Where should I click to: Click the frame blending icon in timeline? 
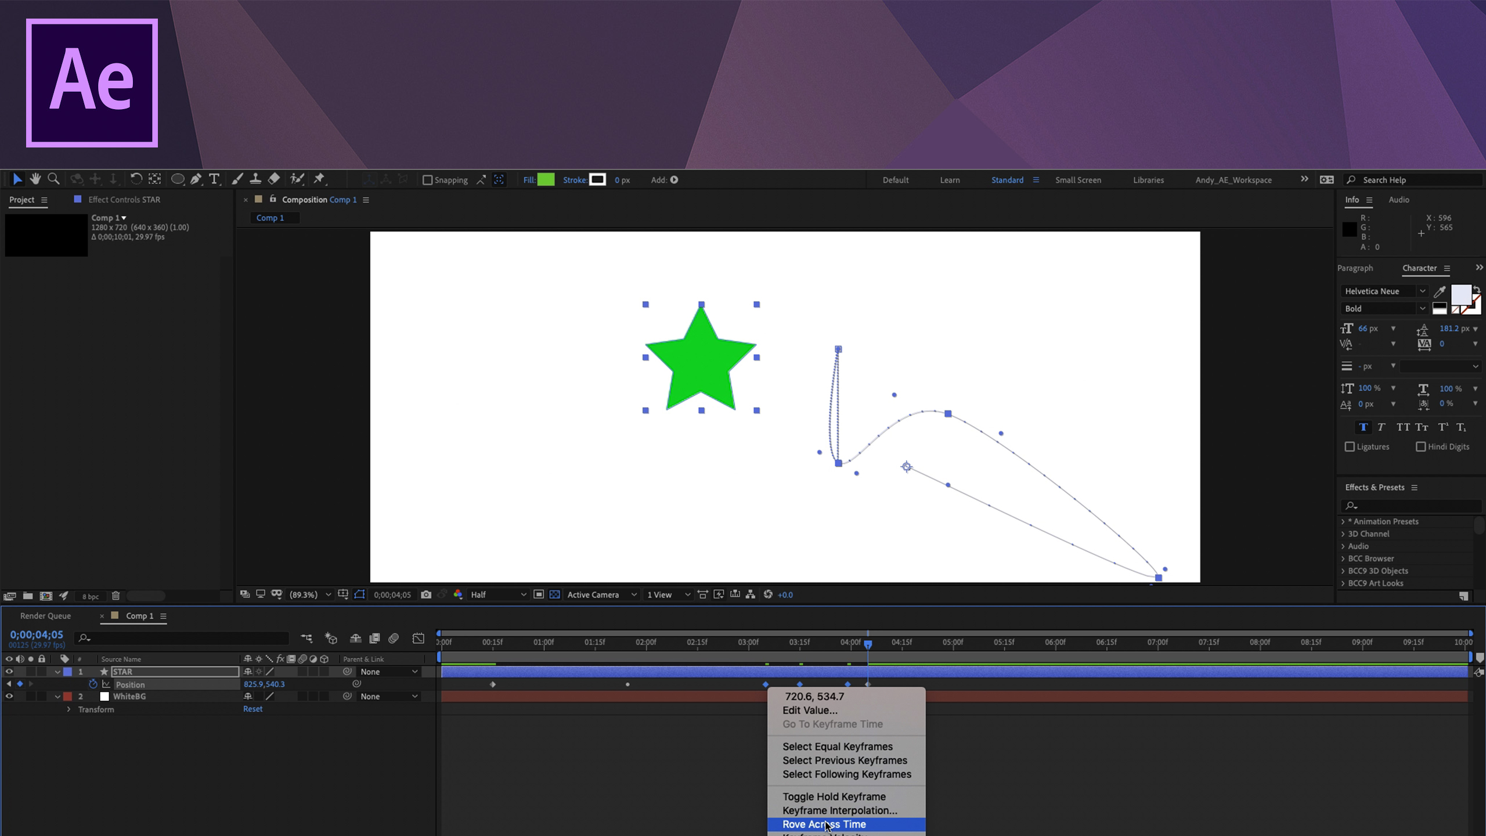pyautogui.click(x=374, y=639)
